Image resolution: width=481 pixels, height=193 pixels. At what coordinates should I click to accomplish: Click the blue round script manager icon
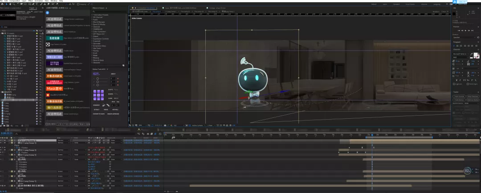point(48,12)
